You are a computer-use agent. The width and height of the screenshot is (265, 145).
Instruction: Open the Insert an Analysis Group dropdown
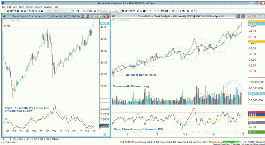120,11
